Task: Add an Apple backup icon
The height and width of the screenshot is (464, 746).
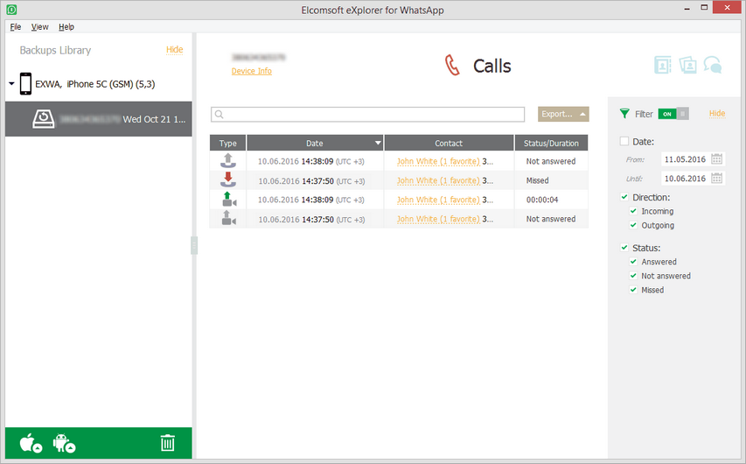Action: [x=31, y=443]
